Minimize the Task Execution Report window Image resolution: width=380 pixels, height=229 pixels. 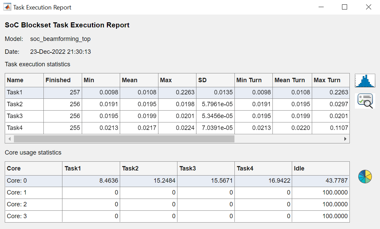321,7
